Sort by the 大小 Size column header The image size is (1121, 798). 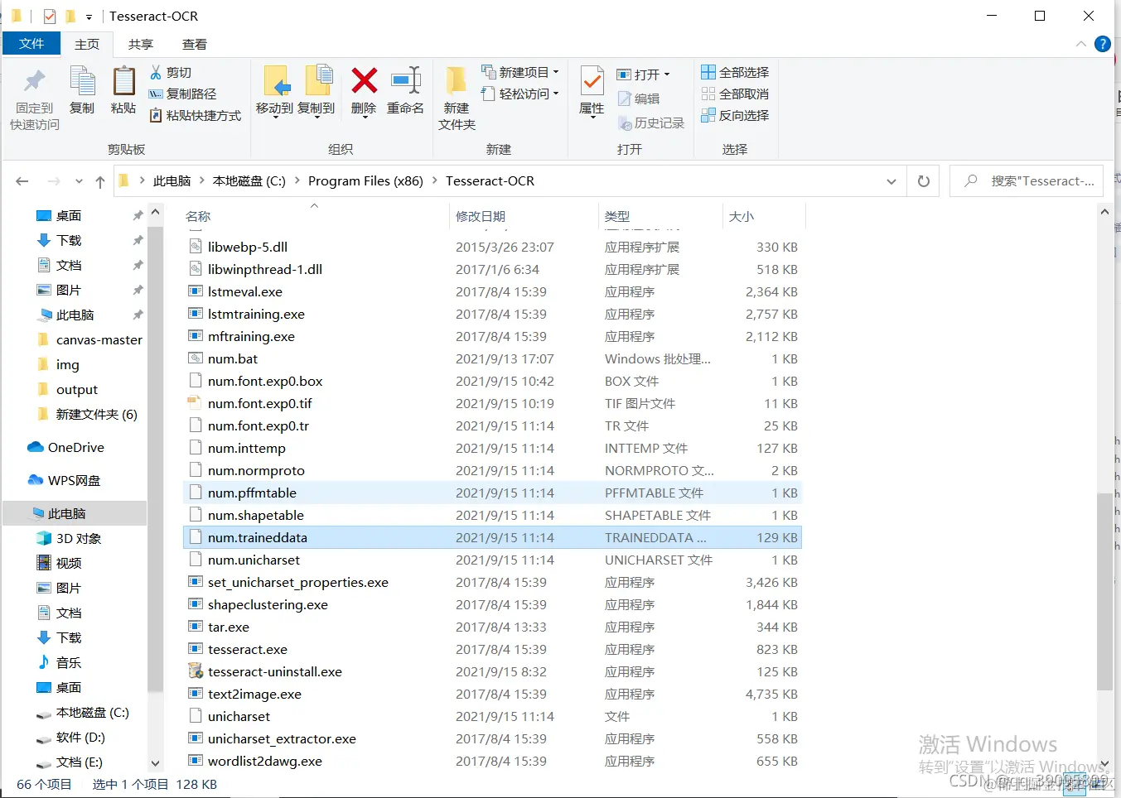click(x=763, y=217)
